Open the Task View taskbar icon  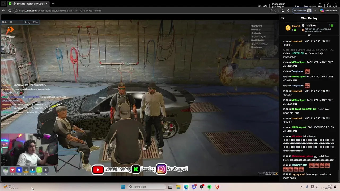click(x=170, y=187)
